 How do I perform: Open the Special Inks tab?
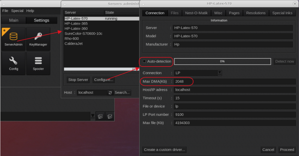click(282, 13)
